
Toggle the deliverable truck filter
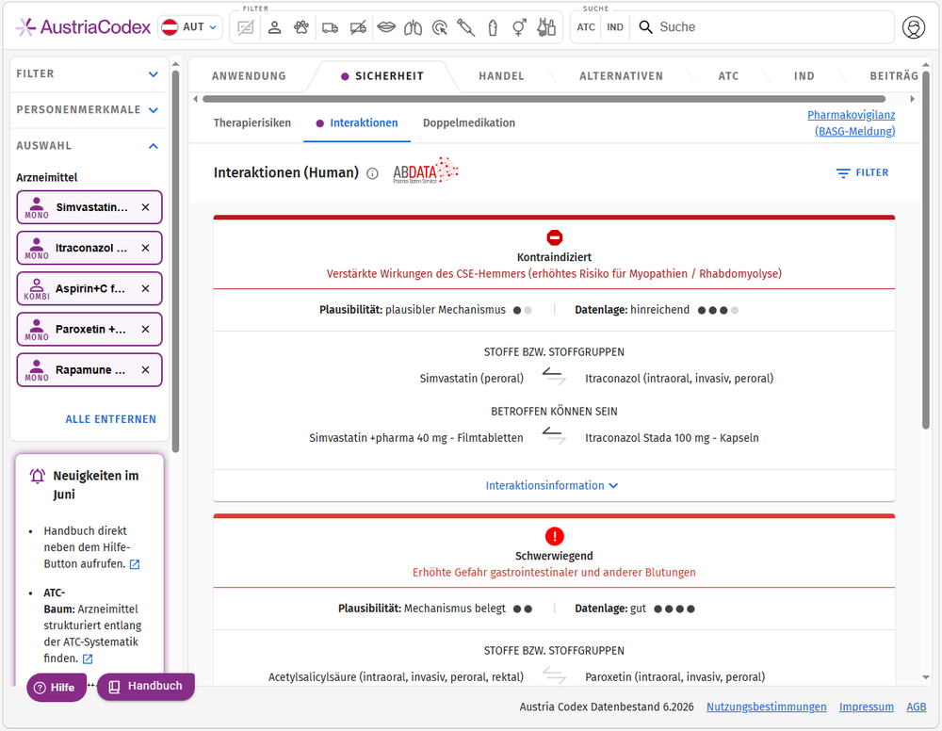330,27
